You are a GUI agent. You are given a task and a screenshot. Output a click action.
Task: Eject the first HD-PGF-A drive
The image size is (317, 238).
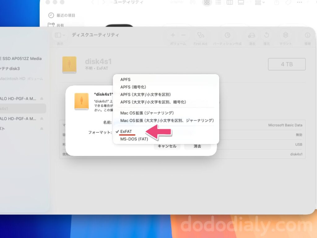point(42,99)
